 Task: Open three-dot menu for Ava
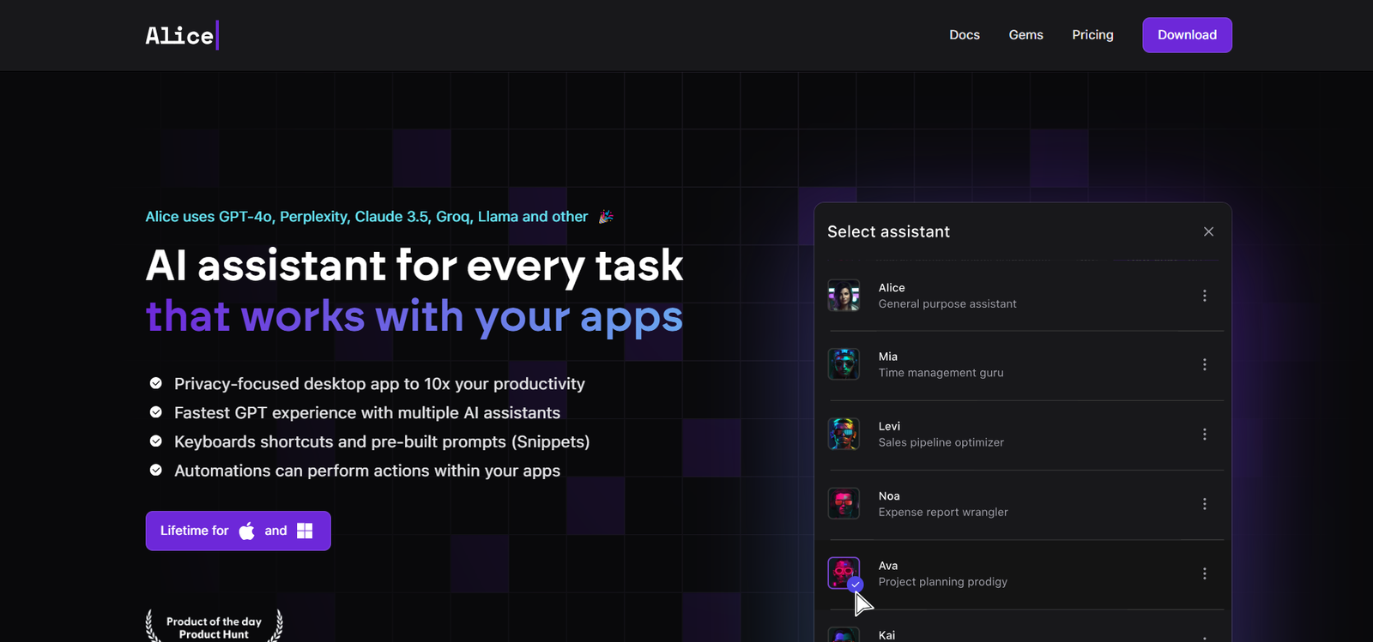1205,573
